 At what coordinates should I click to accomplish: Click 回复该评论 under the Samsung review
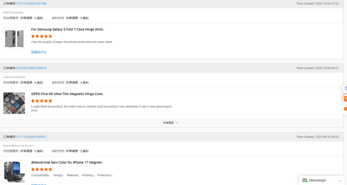click(x=39, y=52)
